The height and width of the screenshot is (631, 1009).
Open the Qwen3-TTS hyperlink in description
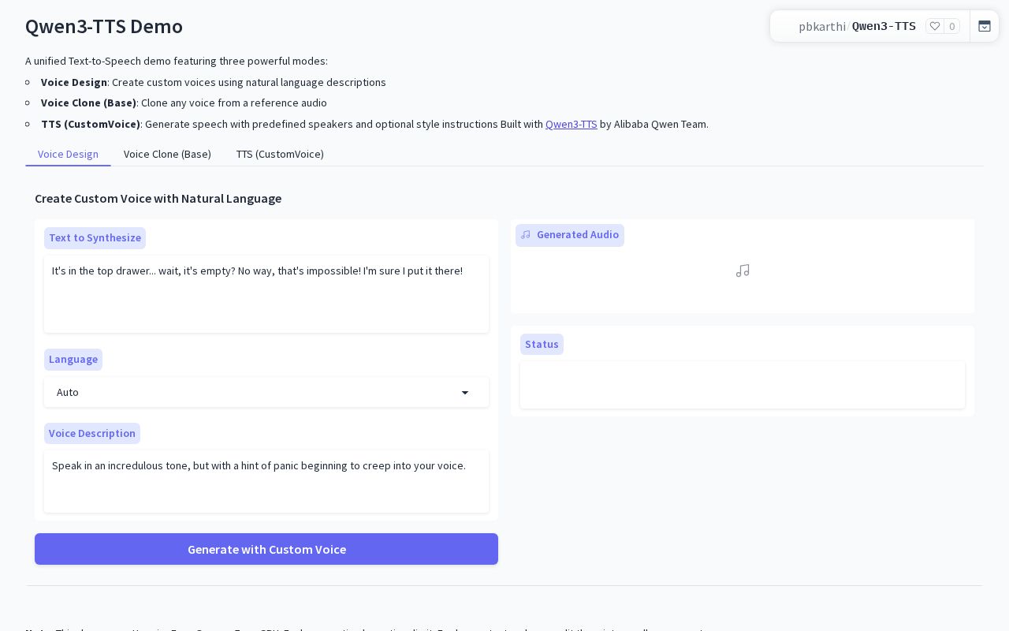point(572,124)
